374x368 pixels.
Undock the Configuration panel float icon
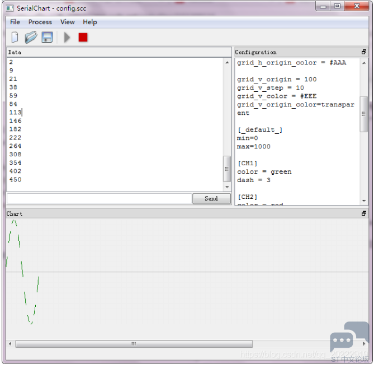[x=364, y=52]
